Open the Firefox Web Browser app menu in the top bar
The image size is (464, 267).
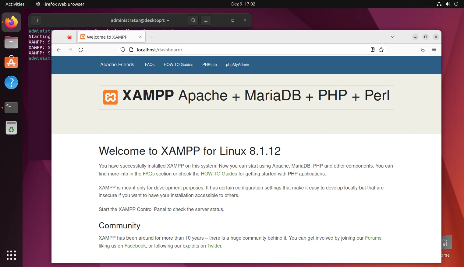tap(60, 4)
